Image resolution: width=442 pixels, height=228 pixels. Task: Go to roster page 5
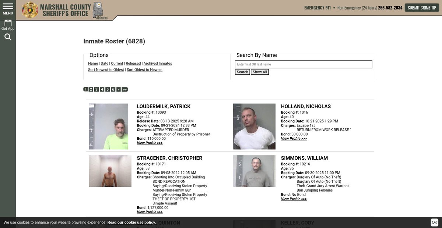click(108, 89)
